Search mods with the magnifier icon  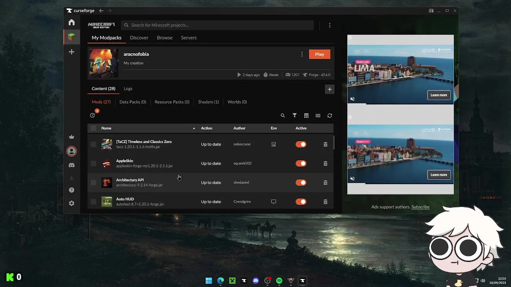283,116
